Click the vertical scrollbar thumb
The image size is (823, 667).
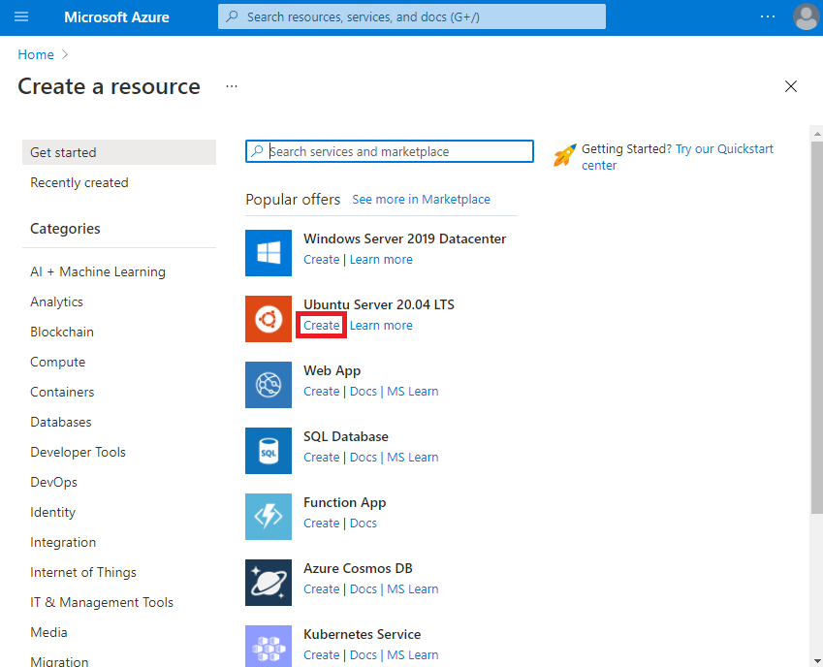click(x=817, y=328)
